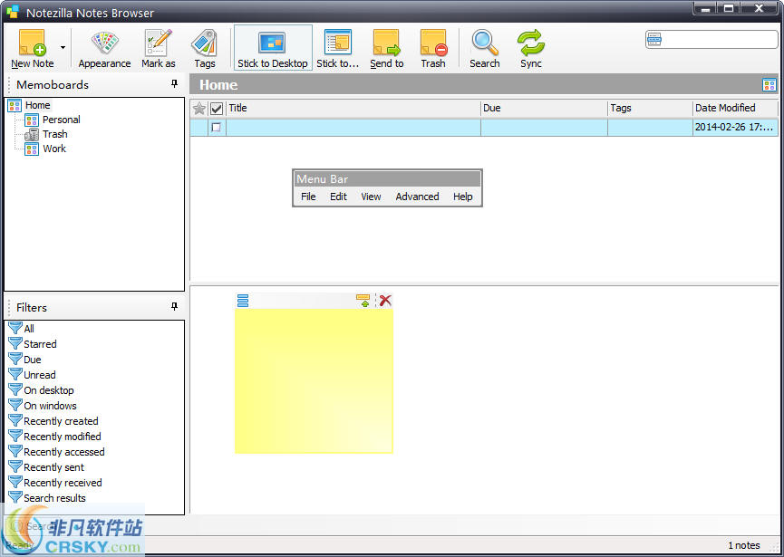Click the note roll-up arrow icon
The image size is (784, 557).
point(363,300)
